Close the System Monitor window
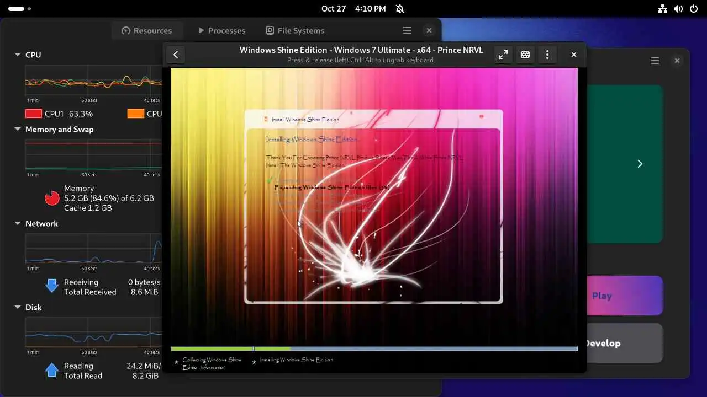The image size is (707, 397). [x=429, y=30]
